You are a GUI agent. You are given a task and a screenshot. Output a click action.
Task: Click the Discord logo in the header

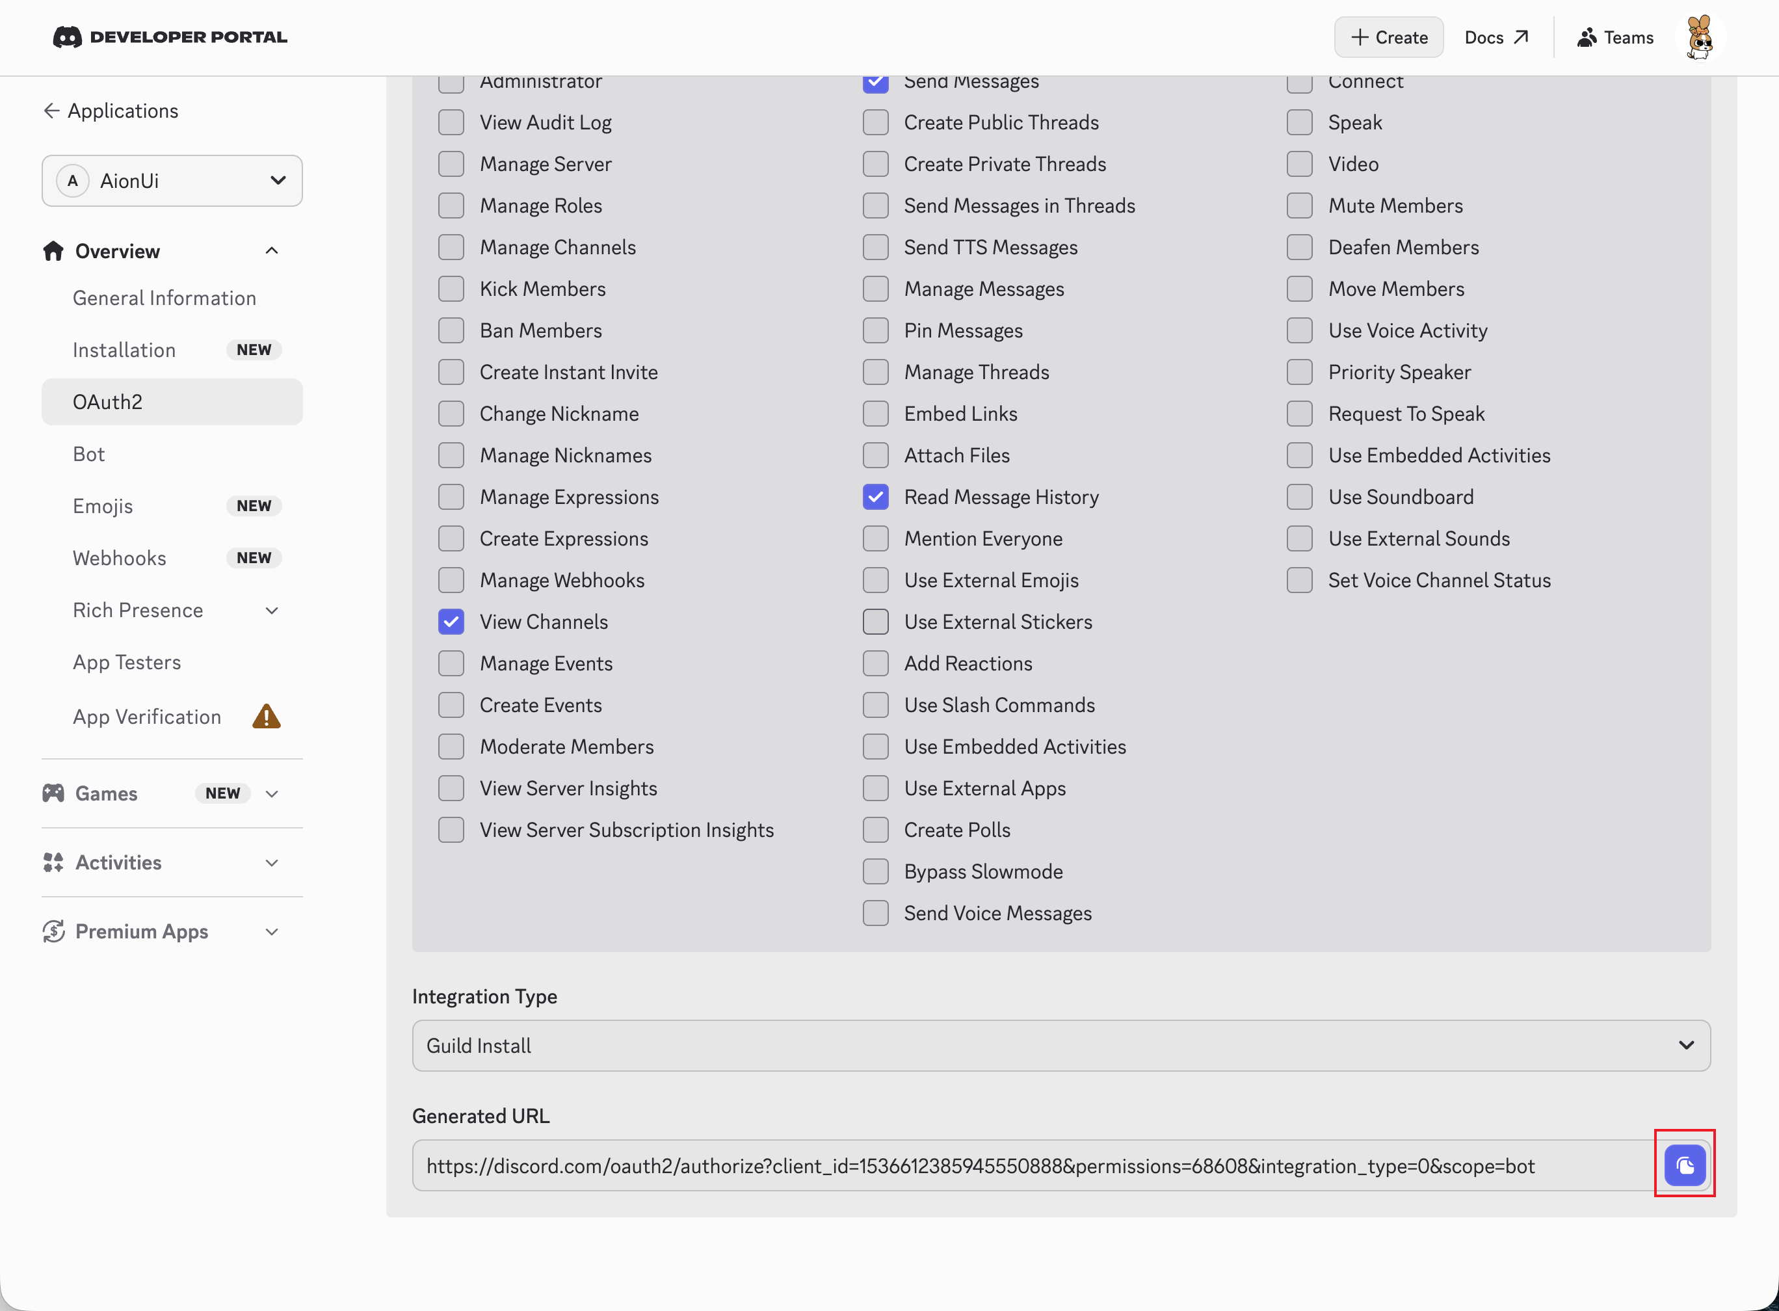[68, 37]
